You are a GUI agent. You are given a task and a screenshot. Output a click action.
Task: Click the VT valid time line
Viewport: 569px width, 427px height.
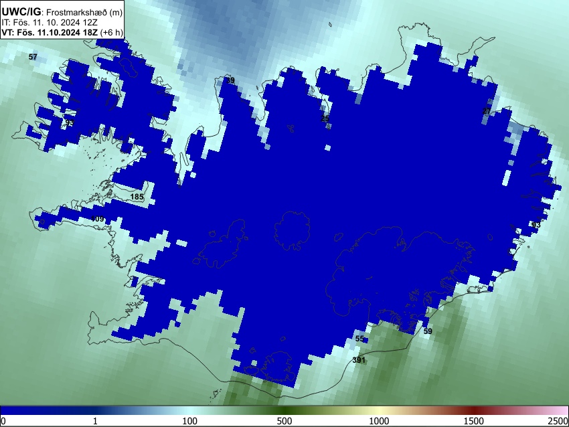62,32
